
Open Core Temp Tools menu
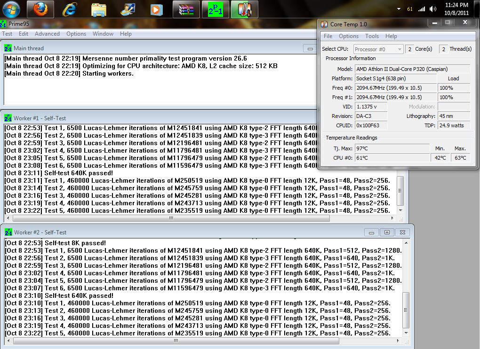372,36
